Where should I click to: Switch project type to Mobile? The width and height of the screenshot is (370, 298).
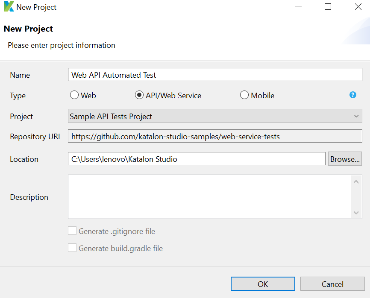tap(244, 95)
